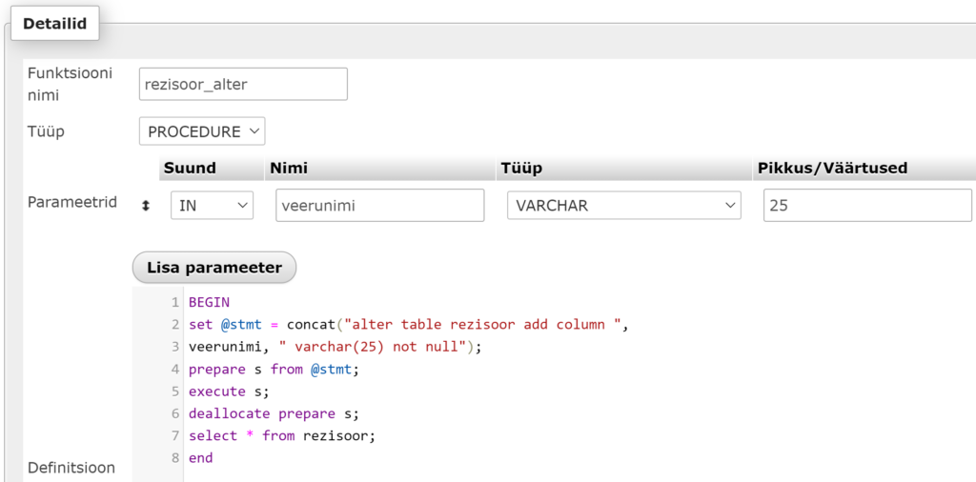
Task: Click the BEGIN keyword in code editor
Action: (x=209, y=302)
